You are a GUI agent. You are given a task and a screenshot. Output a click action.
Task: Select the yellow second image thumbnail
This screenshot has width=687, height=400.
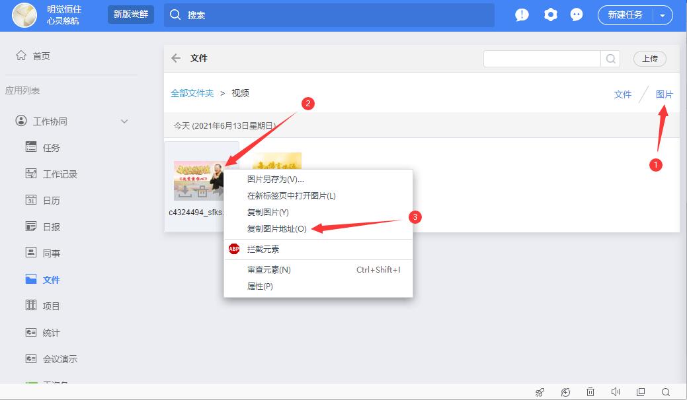point(277,161)
